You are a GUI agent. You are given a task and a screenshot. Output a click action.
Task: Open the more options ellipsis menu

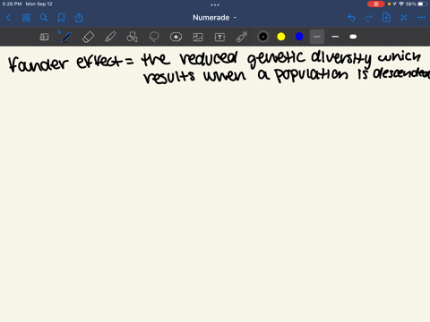pos(421,18)
